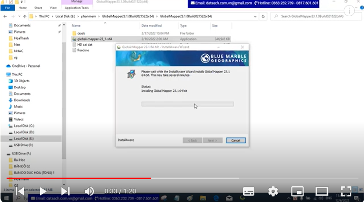This screenshot has width=364, height=202.
Task: Switch to the Share ribbon tab
Action: (38, 8)
